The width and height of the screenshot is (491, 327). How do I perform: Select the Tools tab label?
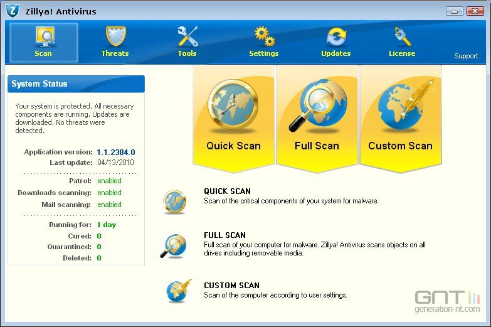[187, 53]
